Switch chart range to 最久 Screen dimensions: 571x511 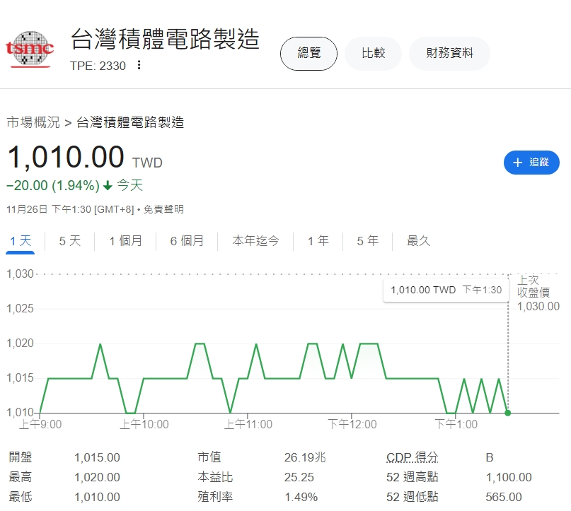418,241
